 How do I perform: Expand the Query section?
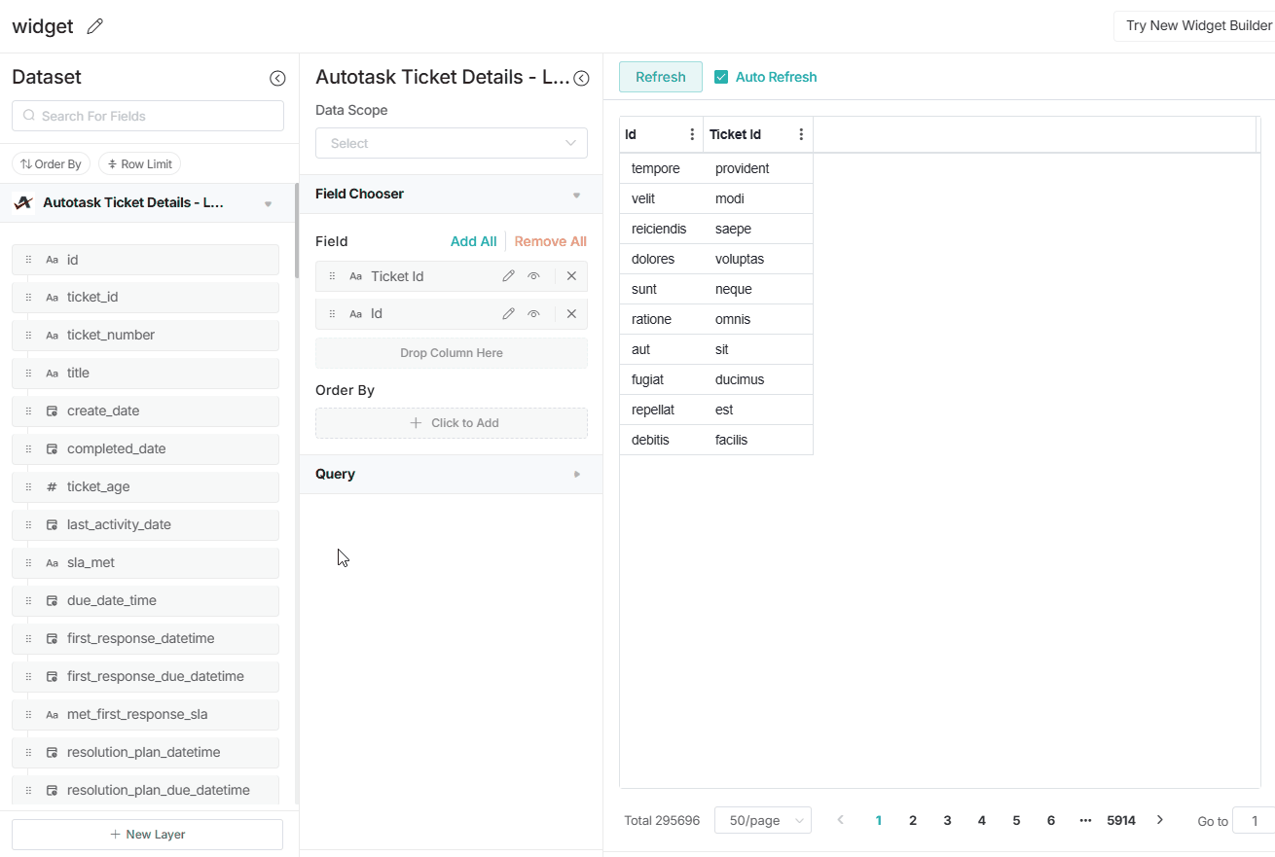[x=451, y=474]
